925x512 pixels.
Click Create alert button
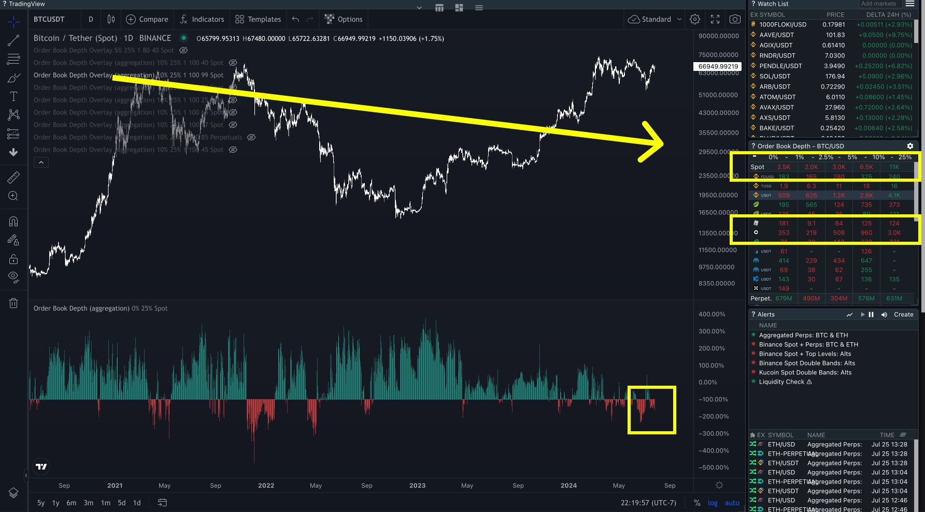point(903,314)
